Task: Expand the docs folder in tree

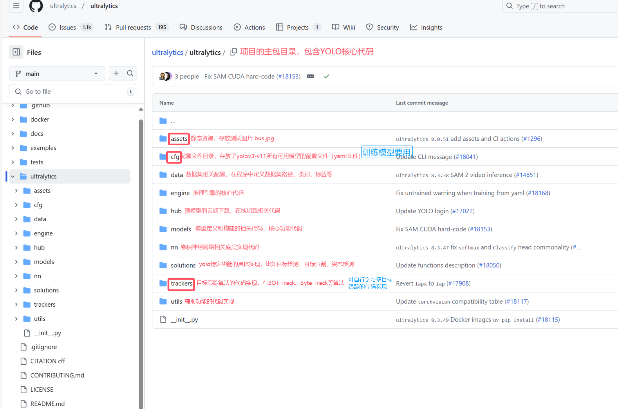Action: (x=13, y=134)
